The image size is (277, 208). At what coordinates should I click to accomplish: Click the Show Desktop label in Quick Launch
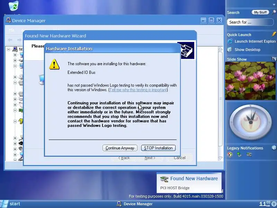click(x=247, y=50)
